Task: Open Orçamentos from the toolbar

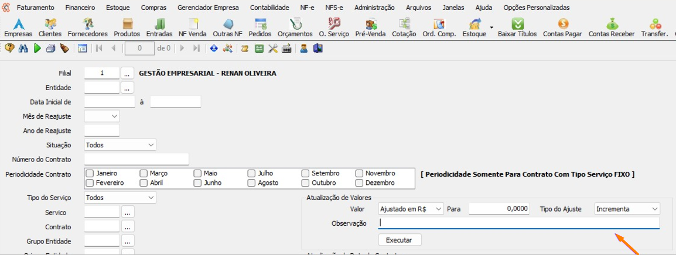Action: click(x=295, y=27)
